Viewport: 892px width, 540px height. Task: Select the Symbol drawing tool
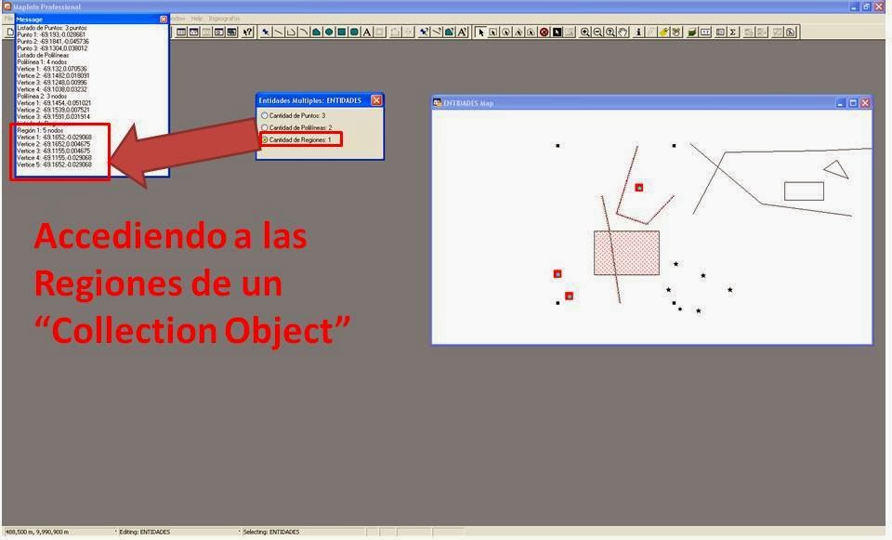tap(263, 33)
